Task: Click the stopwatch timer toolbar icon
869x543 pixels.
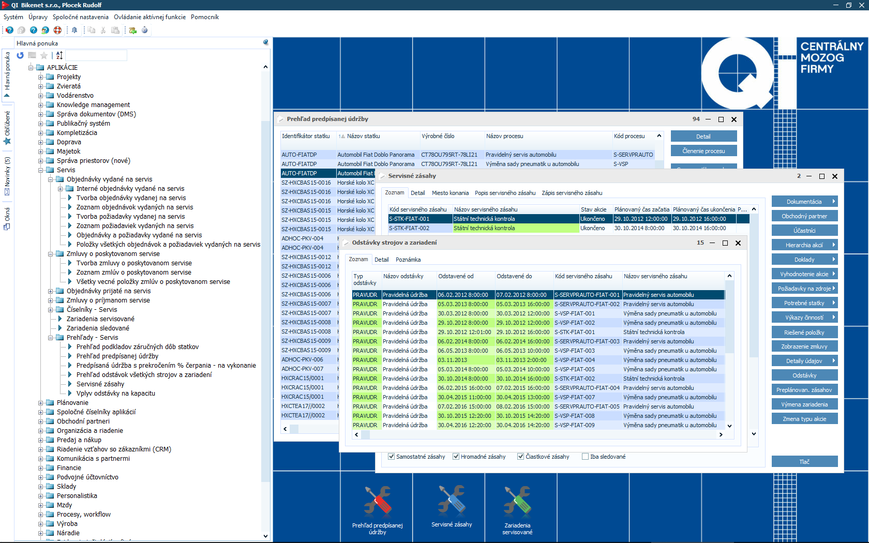Action: point(145,30)
